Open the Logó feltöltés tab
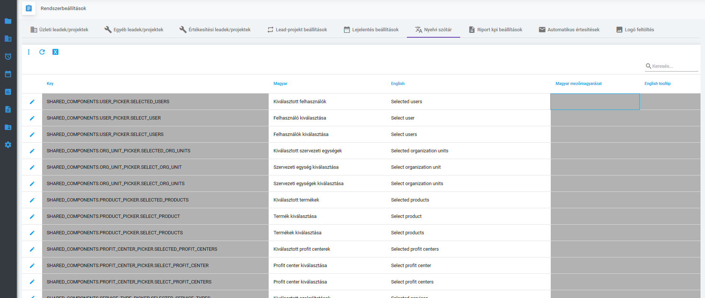 (635, 29)
